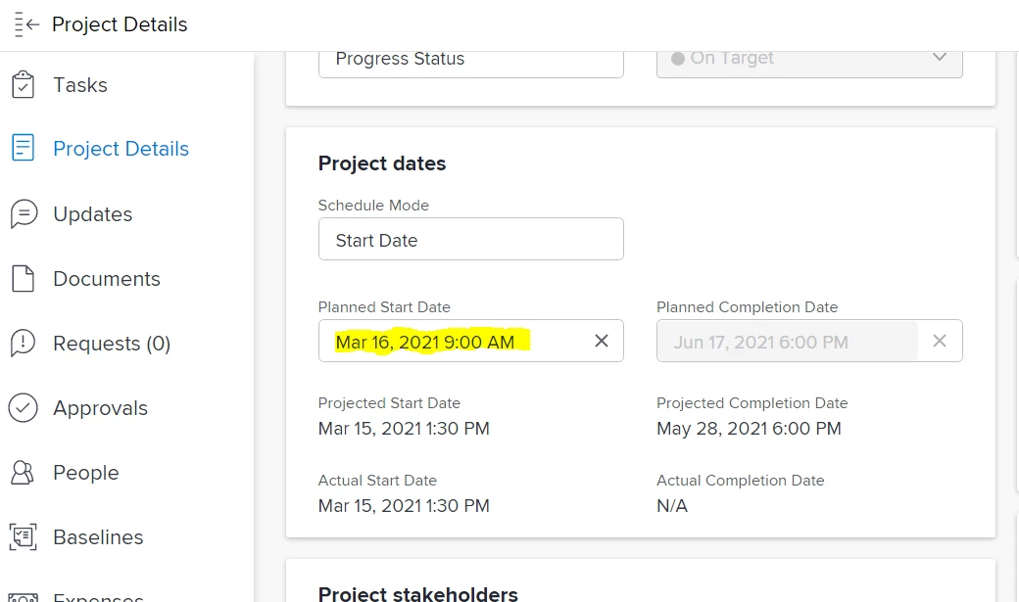Click the Baselines icon in sidebar
This screenshot has height=602, width=1019.
coord(24,537)
